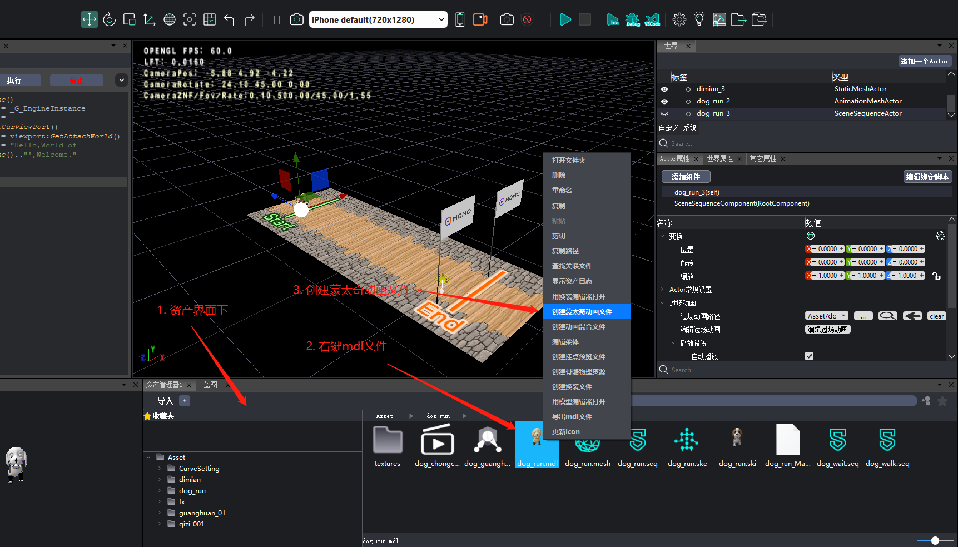958x547 pixels.
Task: Click the transform settings gear in the 变换 row
Action: click(x=941, y=236)
